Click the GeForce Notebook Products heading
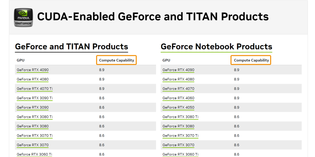Screen dimensions: 315x157 point(216,47)
